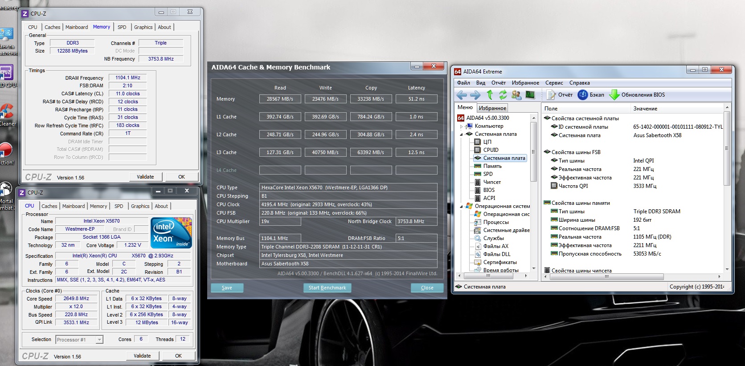Click Обновления BIOS toolbar button
Image resolution: width=745 pixels, height=366 pixels.
tap(637, 95)
